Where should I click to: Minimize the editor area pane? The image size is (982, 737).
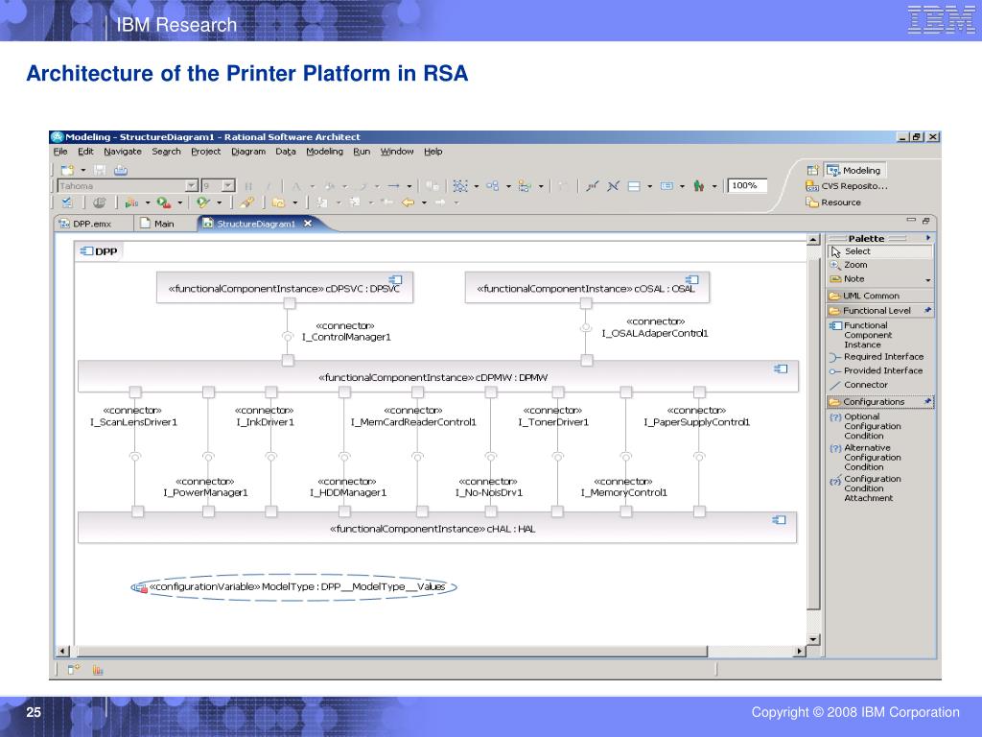pyautogui.click(x=911, y=221)
